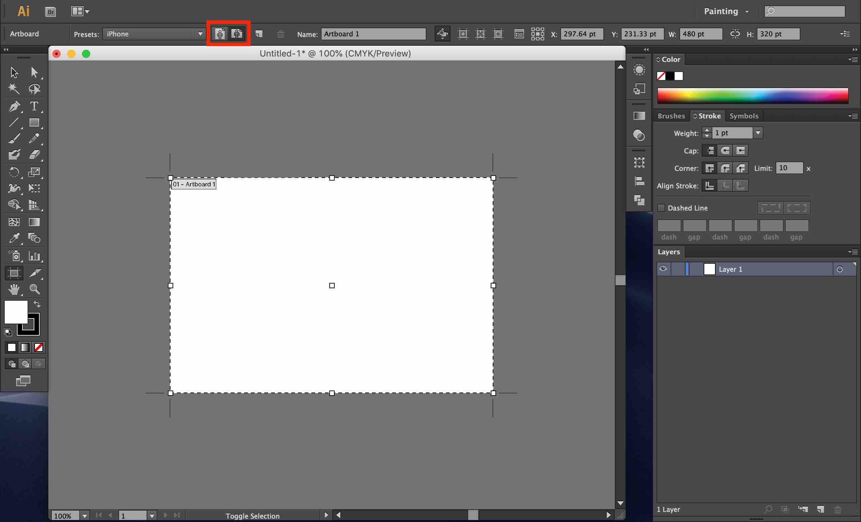Screen dimensions: 861x522
Task: Click the Portrait orientation button
Action: coord(220,34)
